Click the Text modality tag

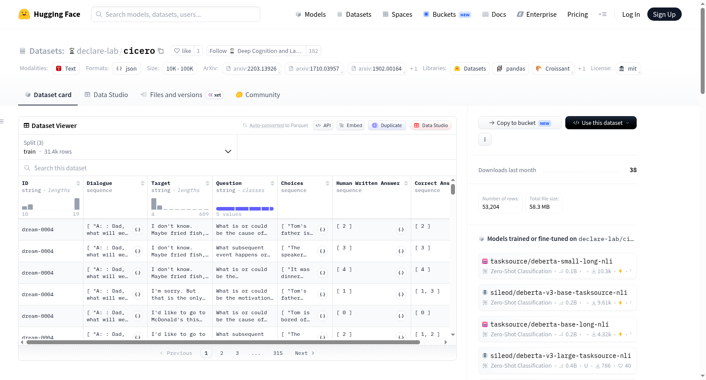point(66,68)
